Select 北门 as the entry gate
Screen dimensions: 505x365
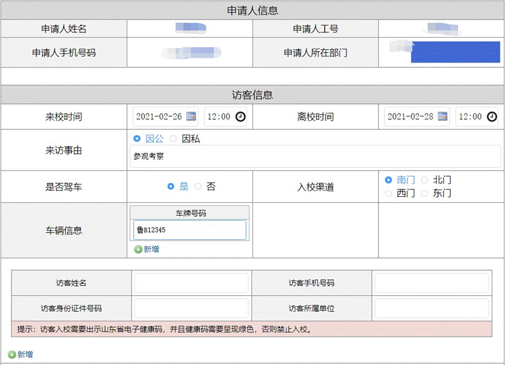(425, 180)
